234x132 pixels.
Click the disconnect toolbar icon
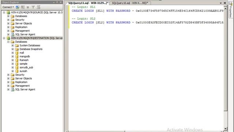point(23,7)
